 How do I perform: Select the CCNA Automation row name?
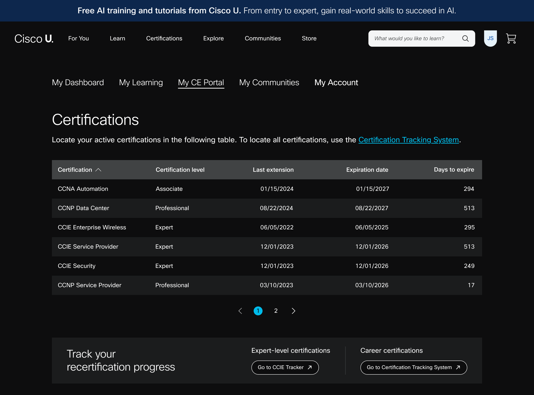click(x=83, y=189)
